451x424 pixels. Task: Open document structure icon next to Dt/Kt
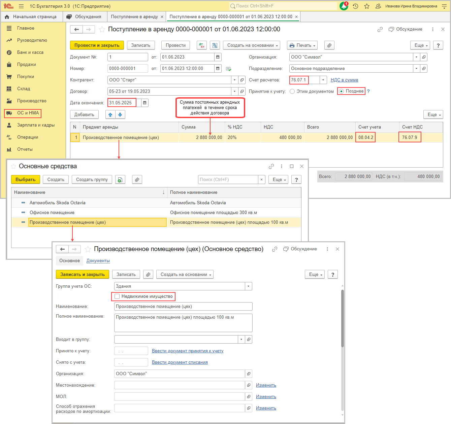point(215,45)
